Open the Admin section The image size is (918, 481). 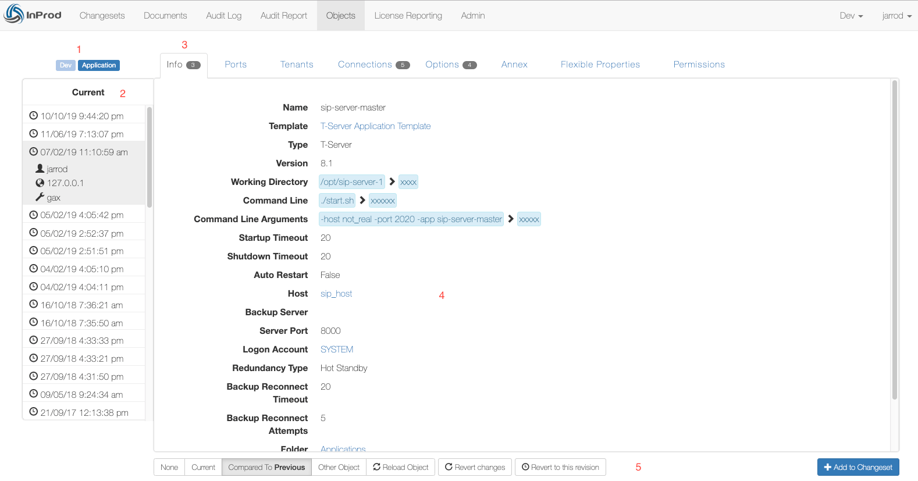(x=472, y=16)
